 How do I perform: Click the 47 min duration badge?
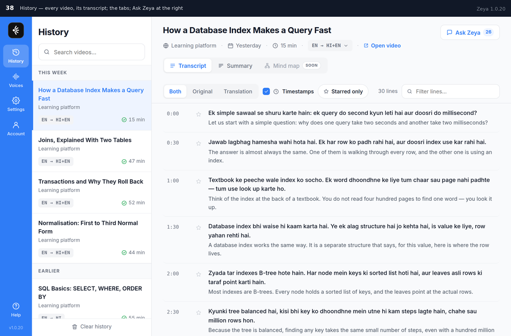(x=133, y=161)
